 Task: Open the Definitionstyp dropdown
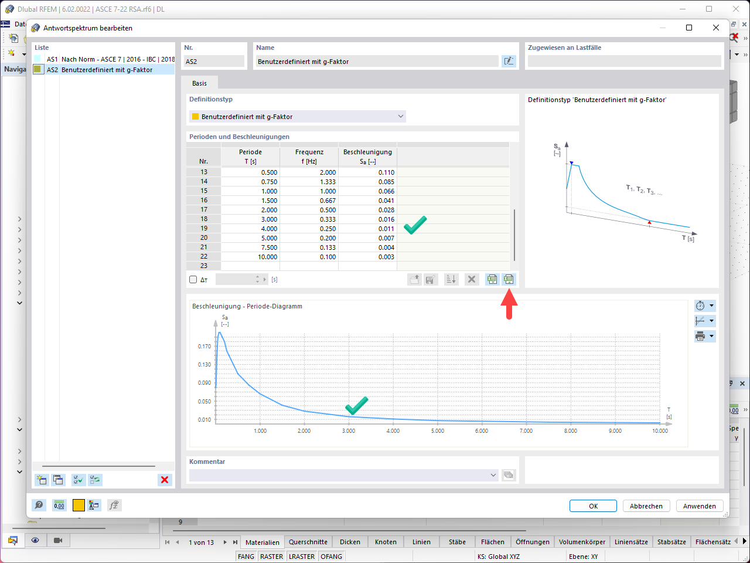(x=298, y=117)
